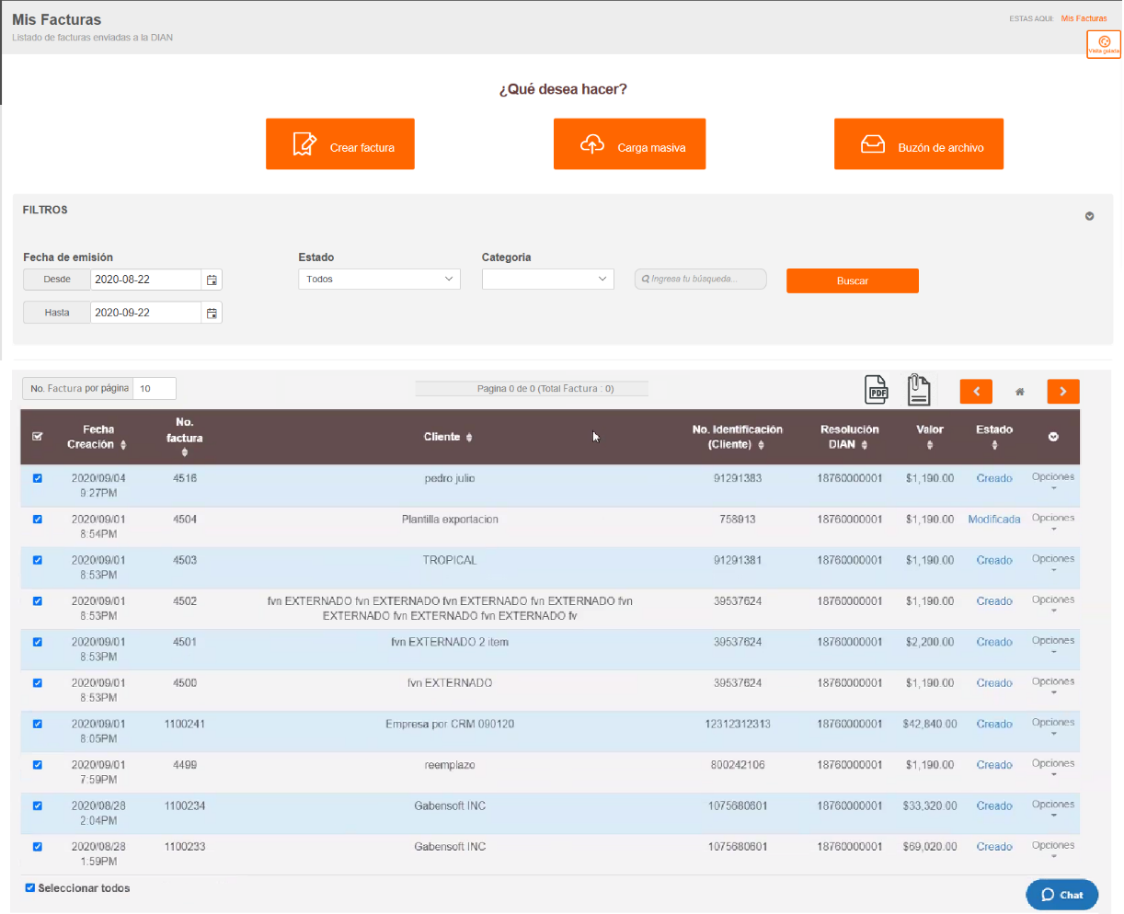
Task: Go to previous page of invoices
Action: tap(976, 392)
